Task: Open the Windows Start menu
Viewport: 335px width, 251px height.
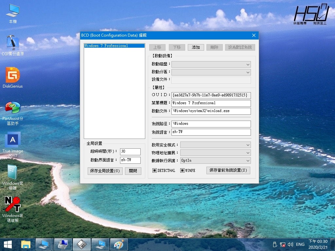Action: coord(8,244)
